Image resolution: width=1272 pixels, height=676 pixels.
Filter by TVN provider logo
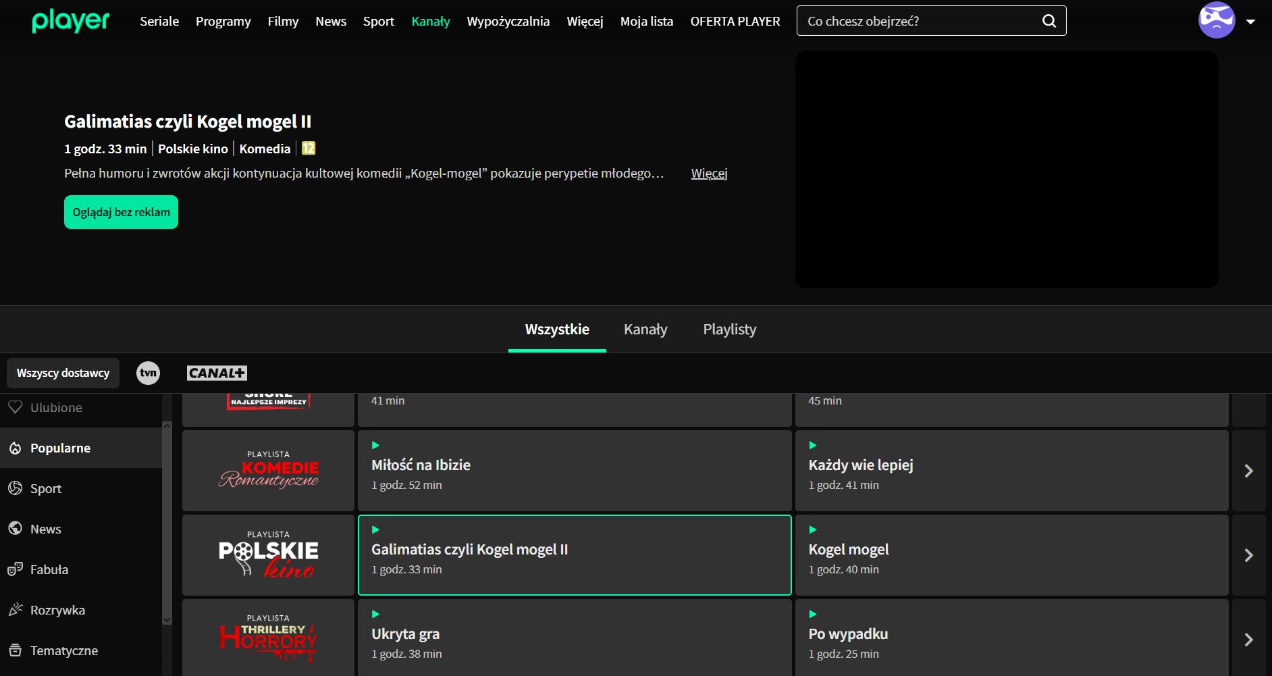point(148,373)
